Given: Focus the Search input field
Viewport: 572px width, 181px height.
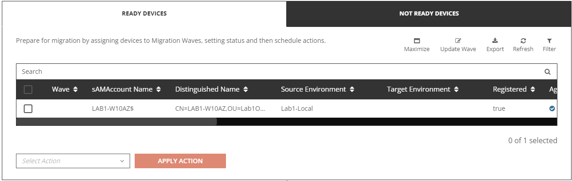Looking at the screenshot, I should (x=279, y=72).
